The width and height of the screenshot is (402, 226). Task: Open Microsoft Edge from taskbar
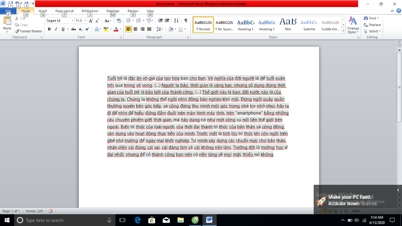click(x=137, y=220)
